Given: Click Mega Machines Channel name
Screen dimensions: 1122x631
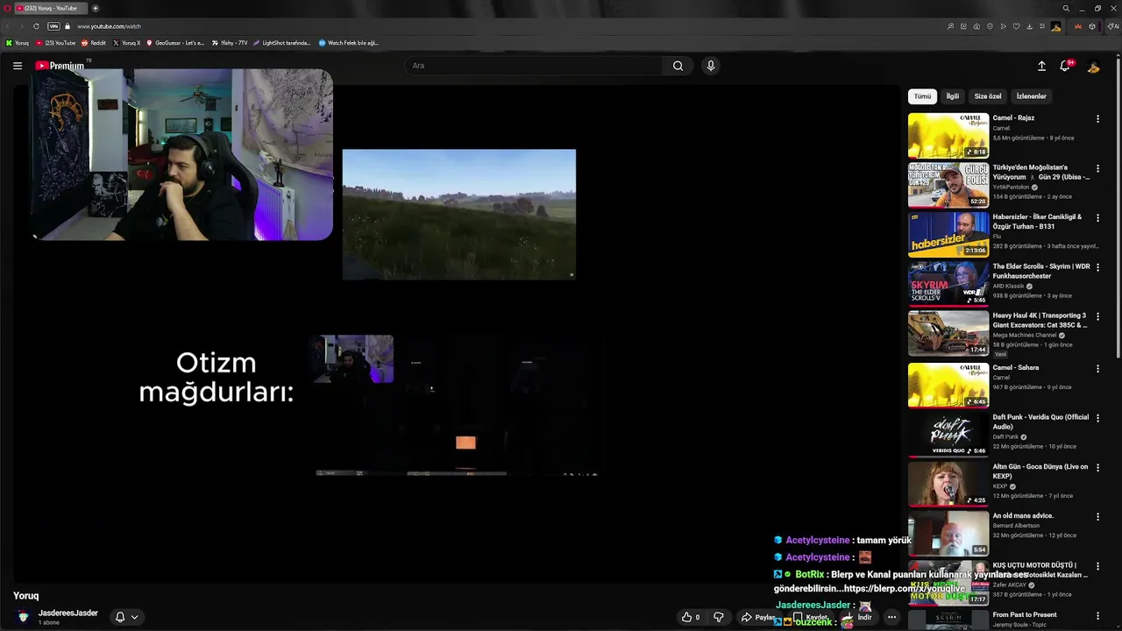Looking at the screenshot, I should (1025, 335).
